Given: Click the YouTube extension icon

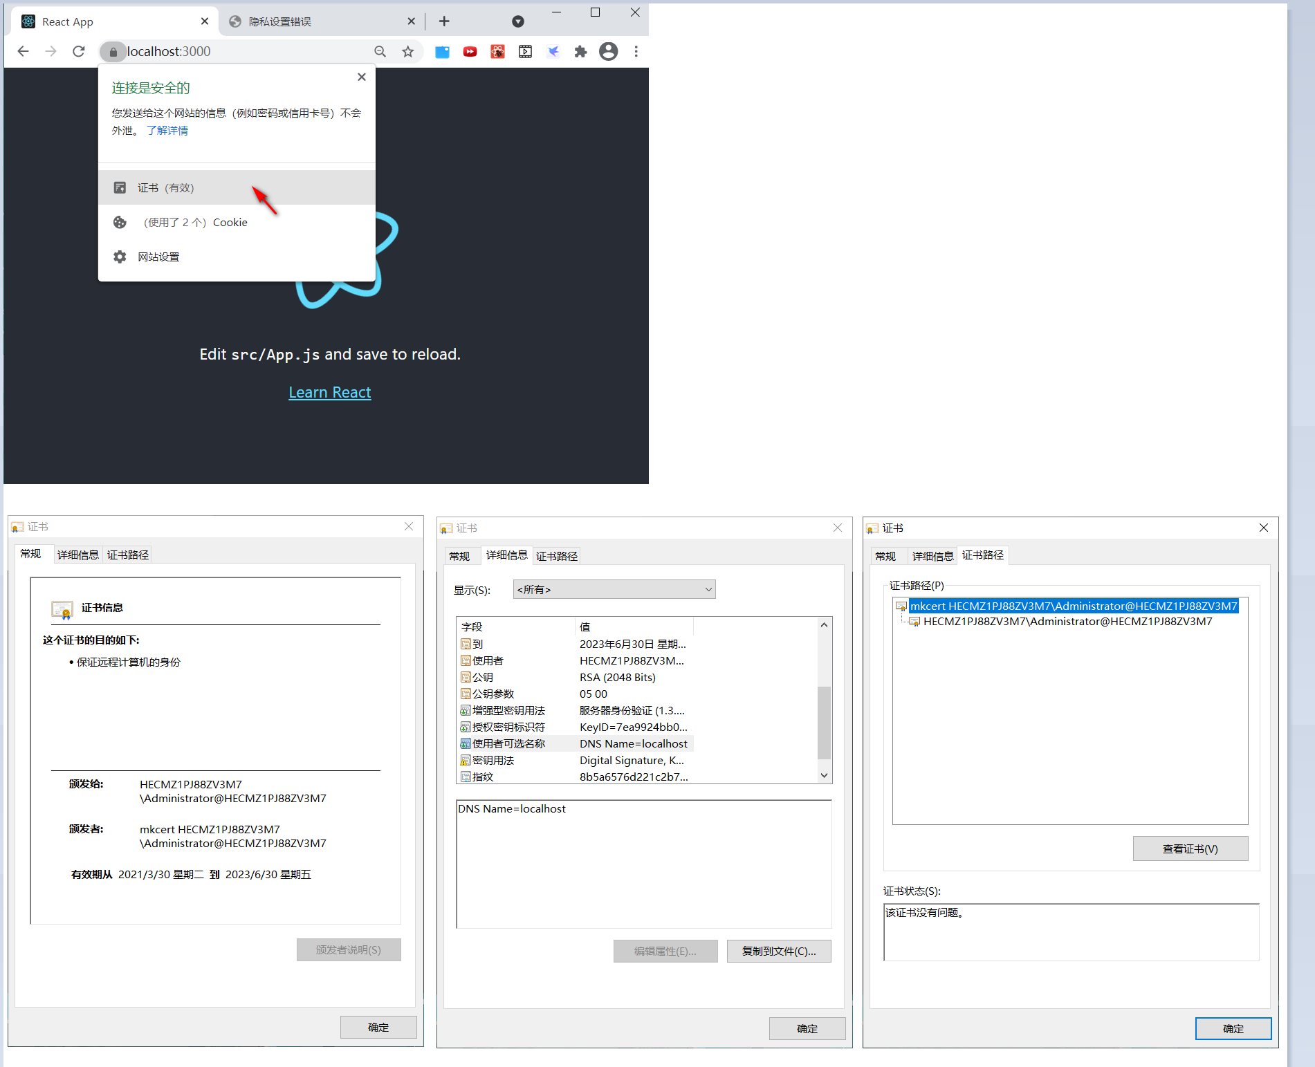Looking at the screenshot, I should pos(470,51).
